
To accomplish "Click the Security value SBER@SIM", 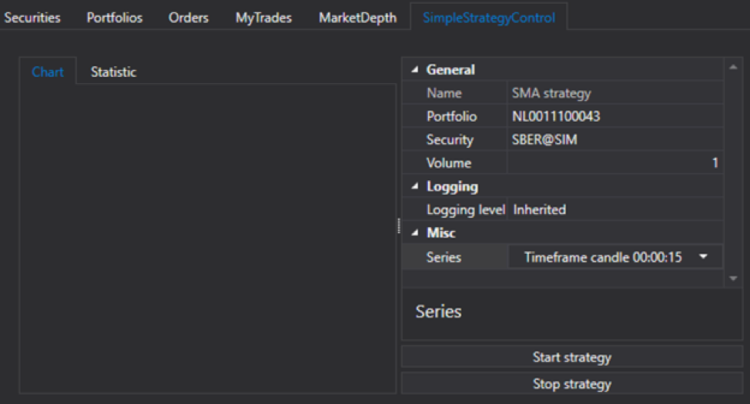I will 546,140.
